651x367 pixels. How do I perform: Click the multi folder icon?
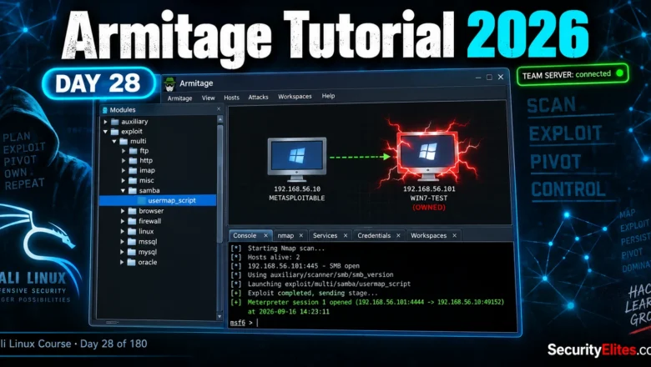[x=124, y=142]
